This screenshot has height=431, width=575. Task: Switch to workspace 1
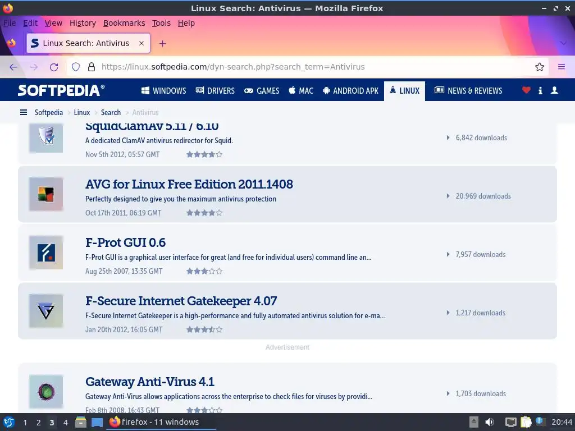tap(25, 423)
